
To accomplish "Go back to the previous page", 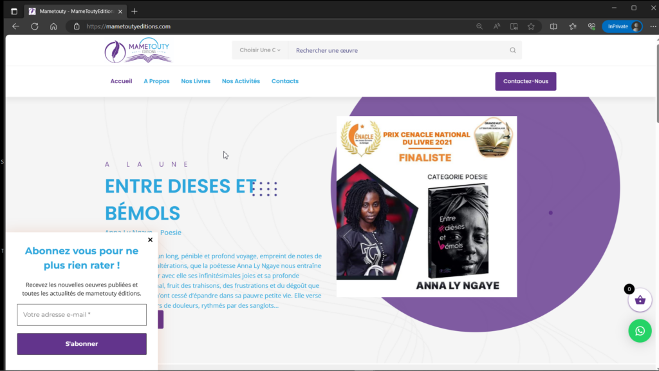I will 15,26.
